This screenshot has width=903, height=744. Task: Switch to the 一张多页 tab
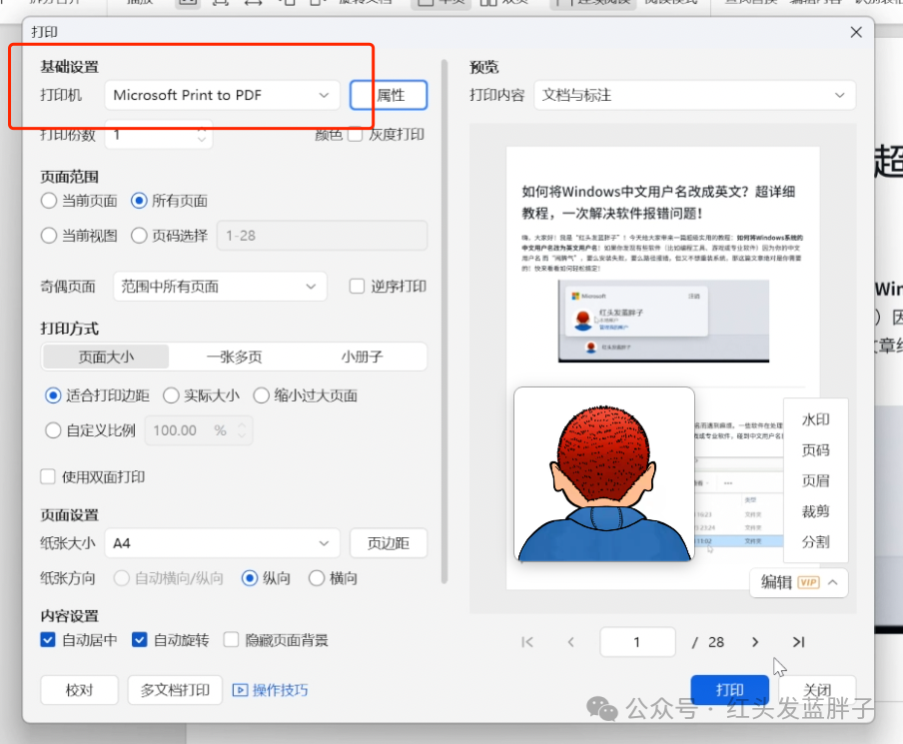(234, 357)
